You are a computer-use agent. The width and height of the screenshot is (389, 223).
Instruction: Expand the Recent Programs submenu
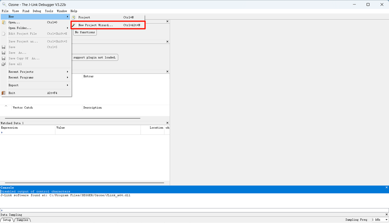coord(36,78)
